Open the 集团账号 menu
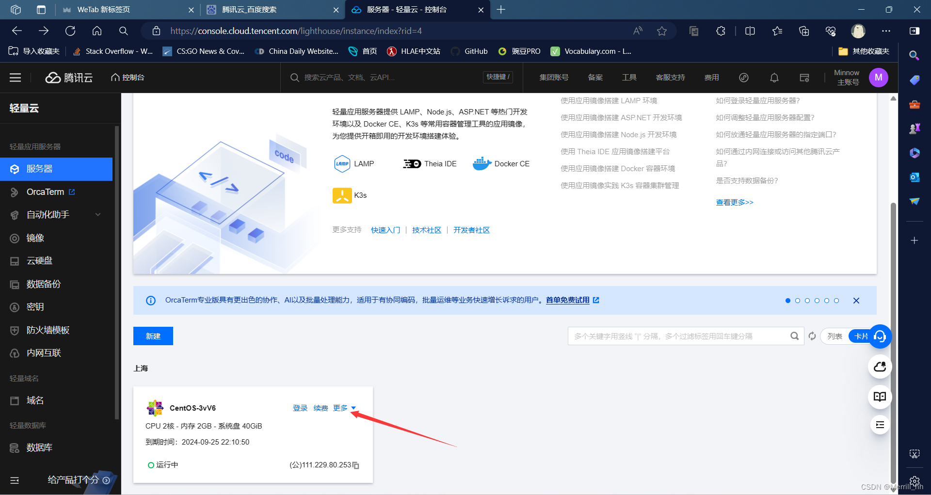Image resolution: width=931 pixels, height=495 pixels. point(554,78)
